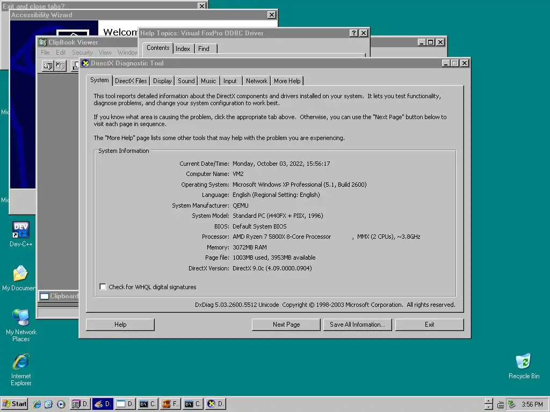Click the Safely Remove Hardware tray icon
550x412 pixels.
tap(511, 404)
